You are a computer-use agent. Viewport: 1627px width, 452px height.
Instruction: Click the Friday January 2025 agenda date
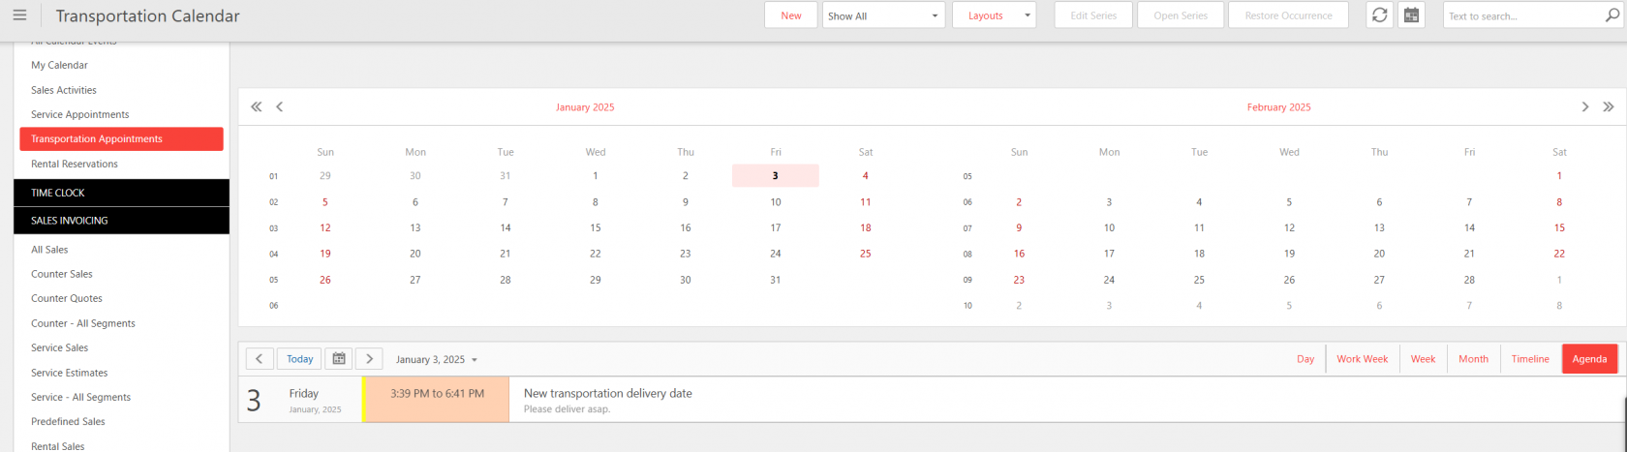(315, 400)
